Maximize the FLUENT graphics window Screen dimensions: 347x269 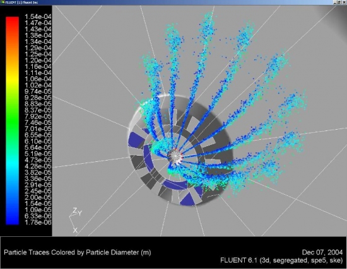[x=339, y=3]
